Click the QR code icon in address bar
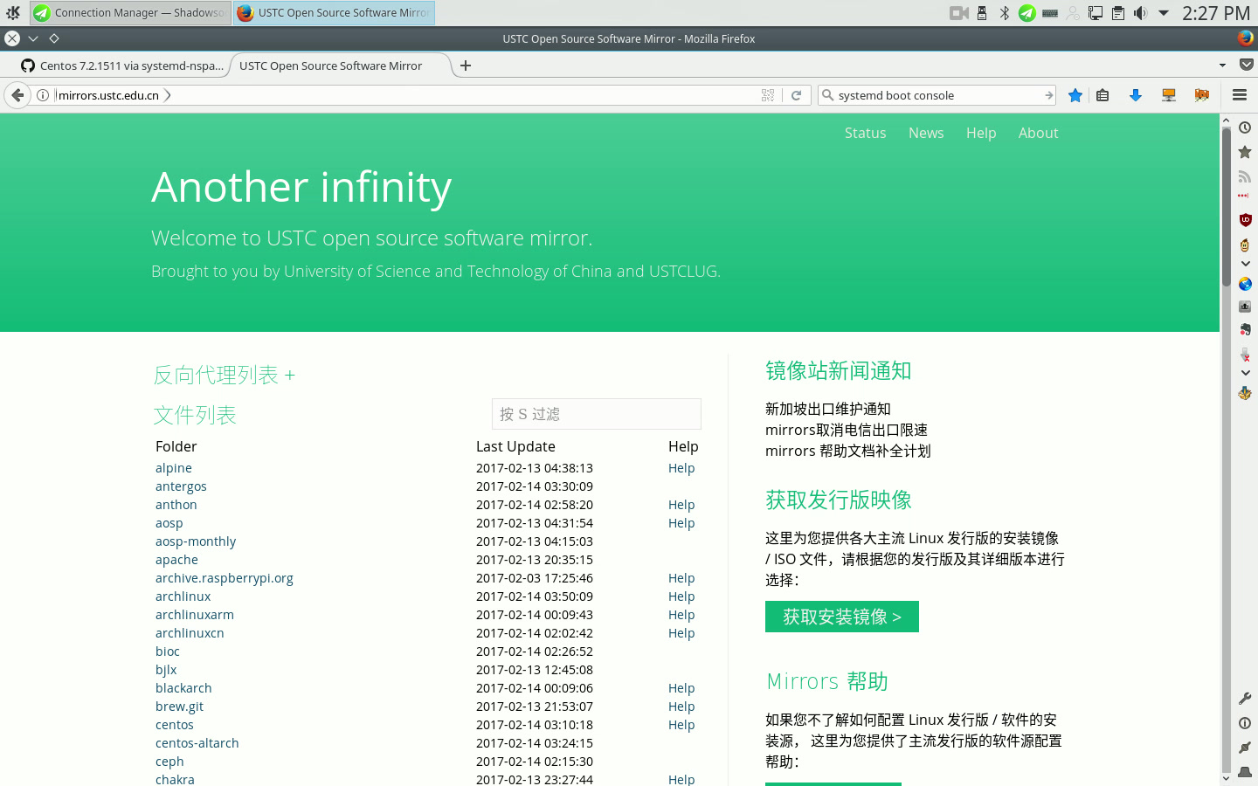Screen dimensions: 1258x786 [x=768, y=95]
